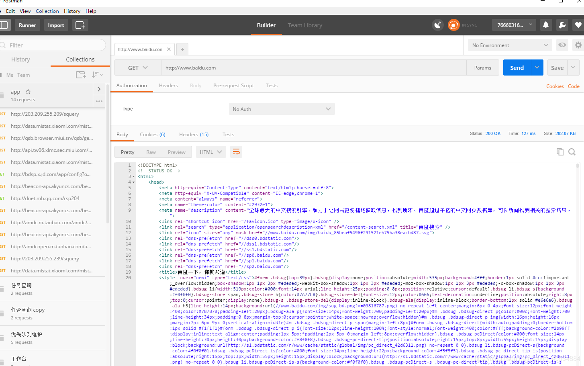Copy the response body to clipboard

point(560,152)
